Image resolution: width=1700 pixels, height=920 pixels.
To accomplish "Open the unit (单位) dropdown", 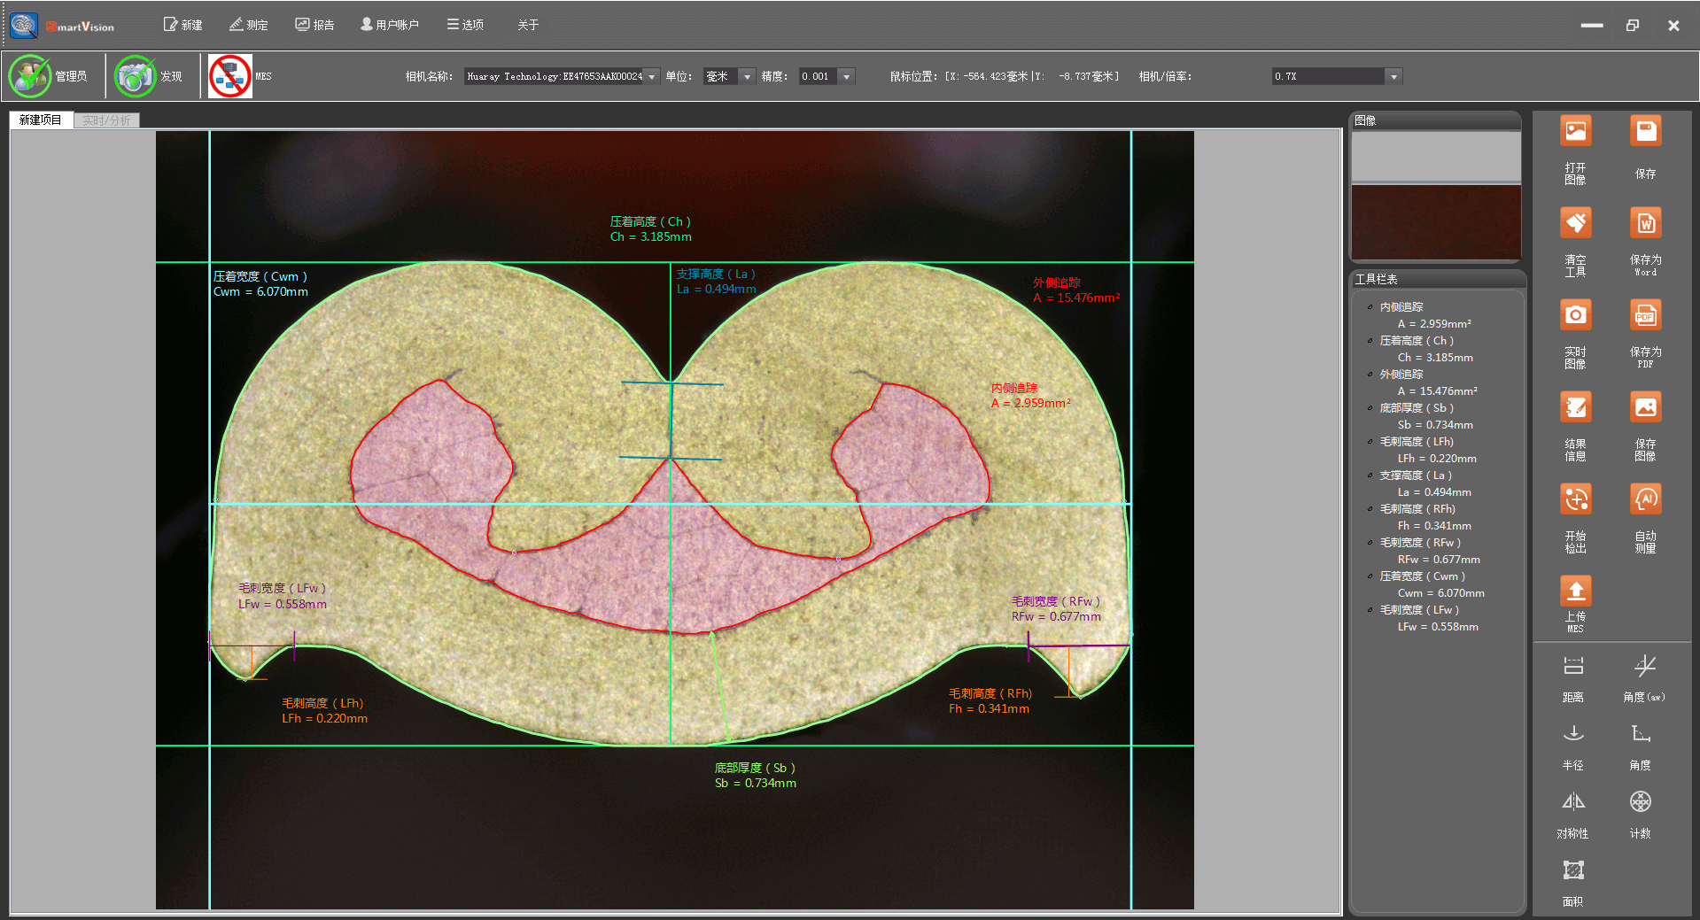I will 747,77.
